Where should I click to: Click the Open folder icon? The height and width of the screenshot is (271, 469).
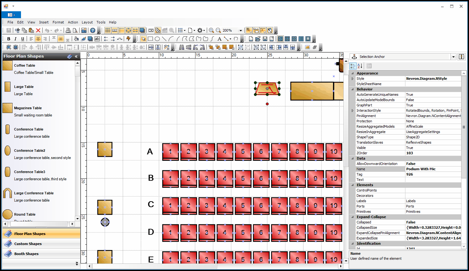pos(258,39)
